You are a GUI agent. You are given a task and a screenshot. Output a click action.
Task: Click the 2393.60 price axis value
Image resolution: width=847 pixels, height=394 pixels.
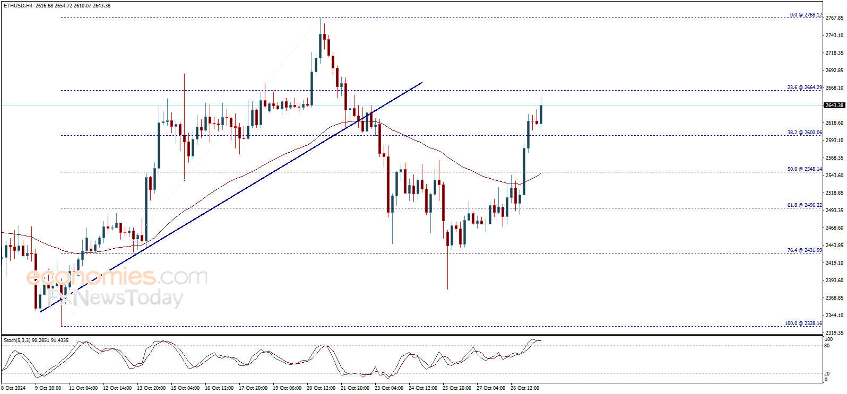pyautogui.click(x=834, y=281)
